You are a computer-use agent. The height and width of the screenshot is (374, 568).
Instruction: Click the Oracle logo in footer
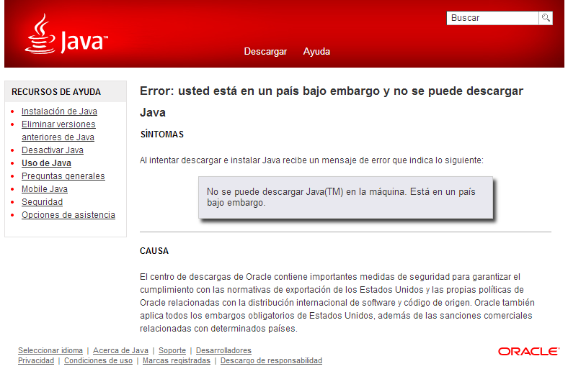(x=528, y=351)
